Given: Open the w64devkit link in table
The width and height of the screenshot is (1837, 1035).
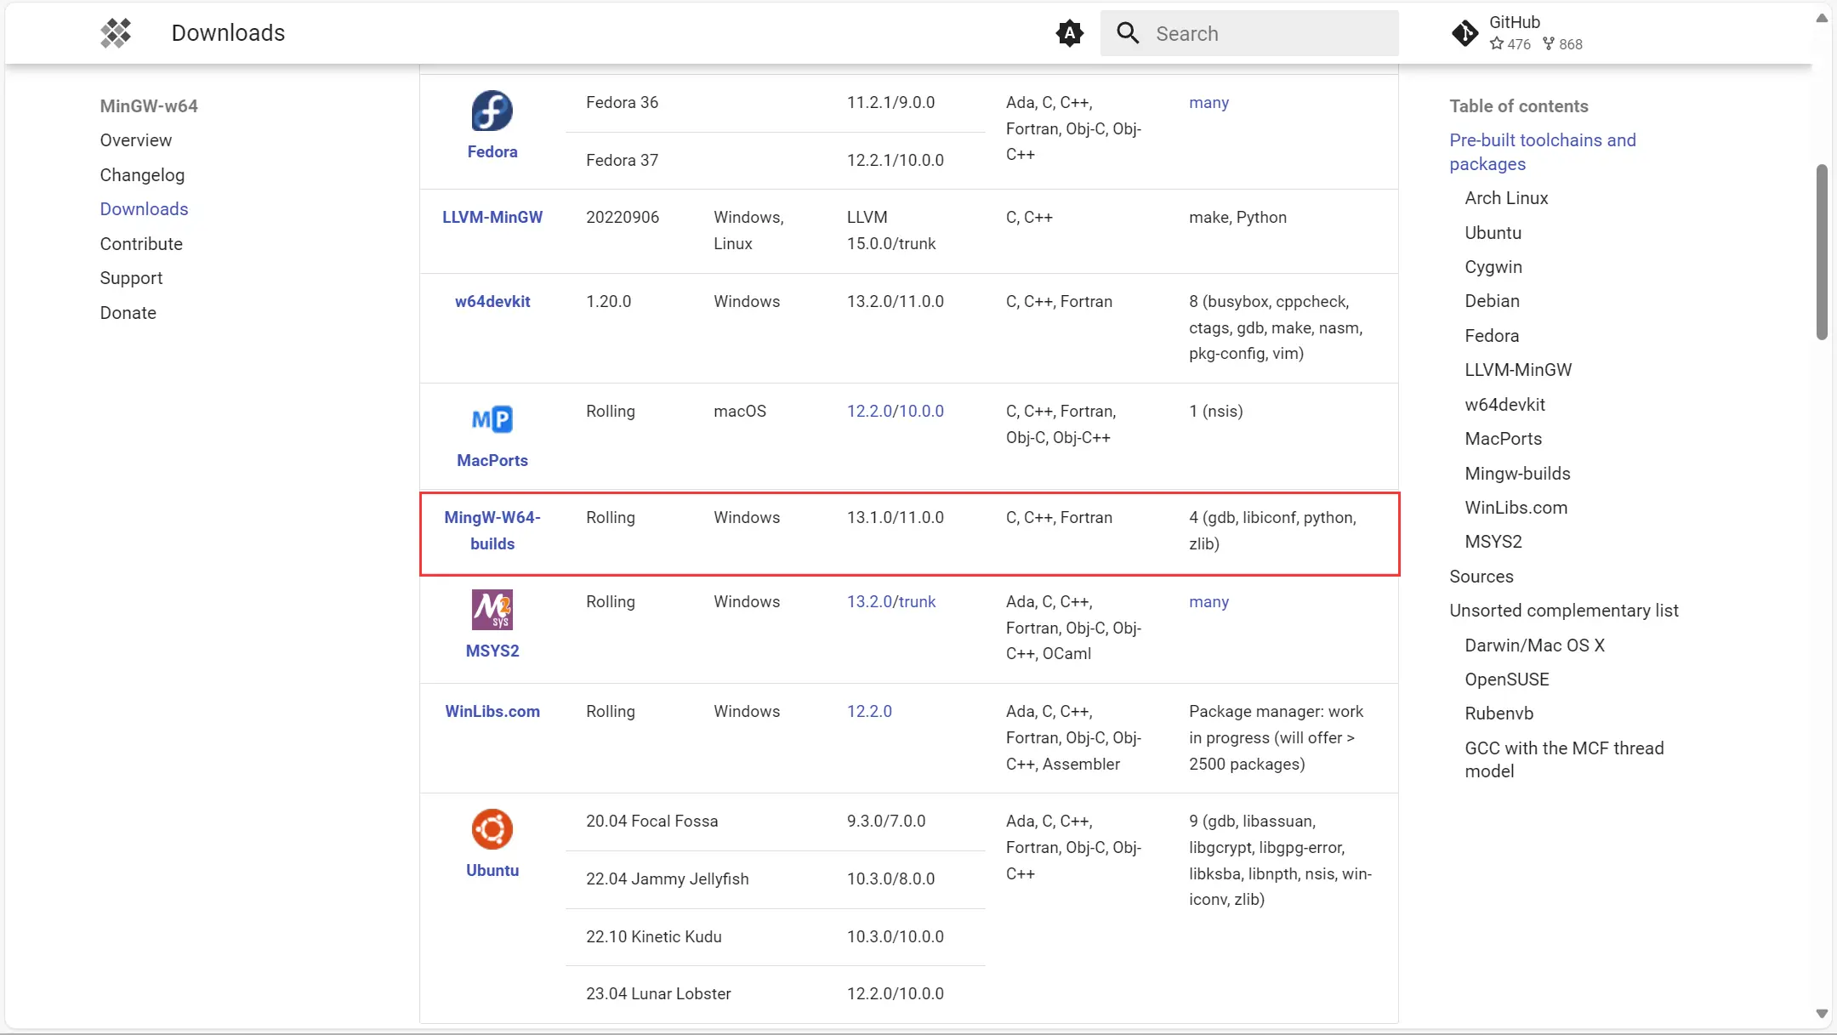Looking at the screenshot, I should click(492, 301).
